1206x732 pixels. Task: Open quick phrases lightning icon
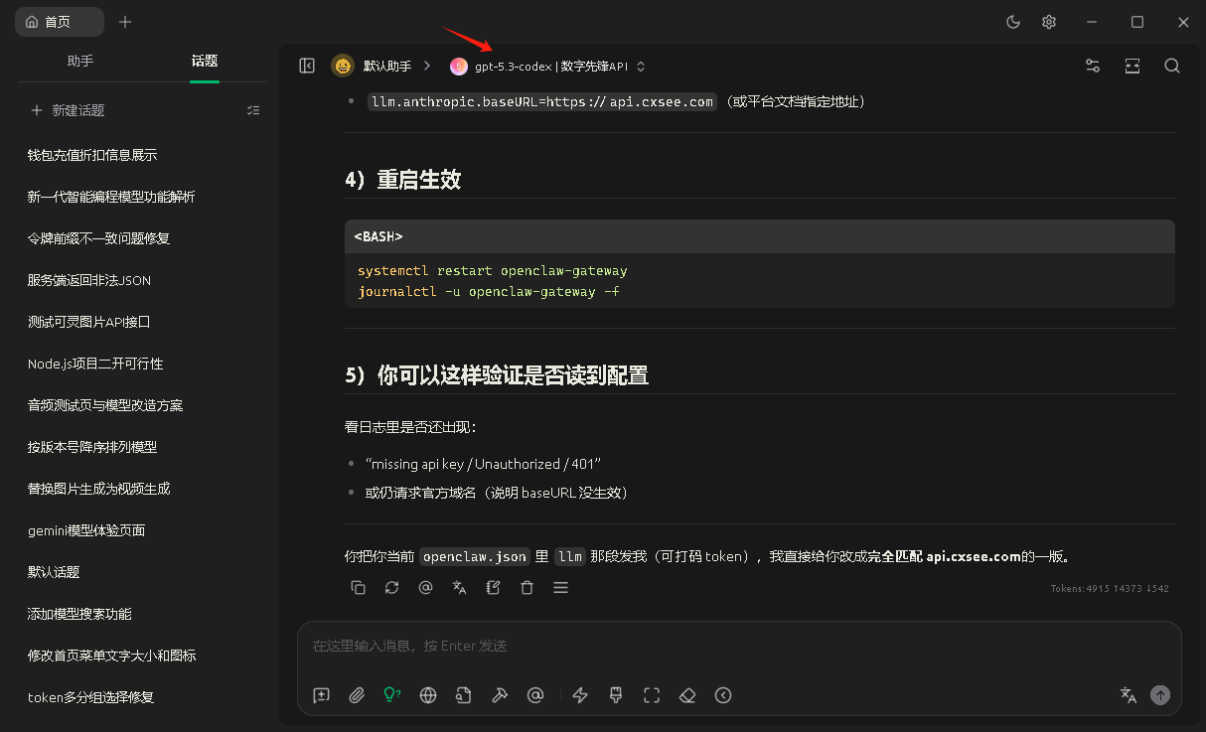(580, 695)
